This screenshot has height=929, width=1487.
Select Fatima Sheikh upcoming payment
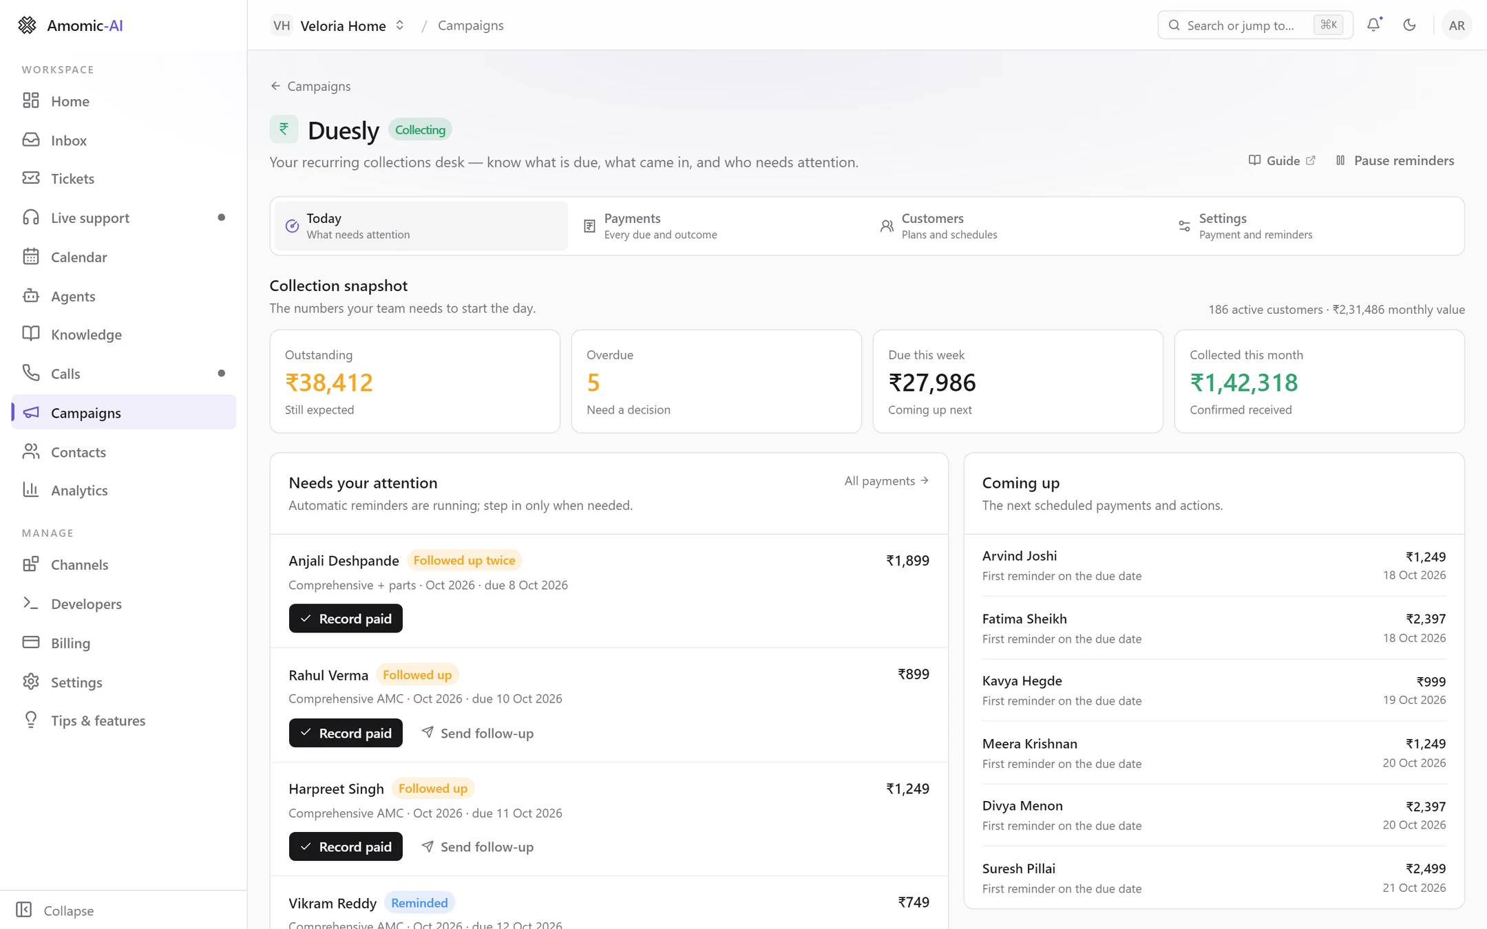[x=1214, y=628]
